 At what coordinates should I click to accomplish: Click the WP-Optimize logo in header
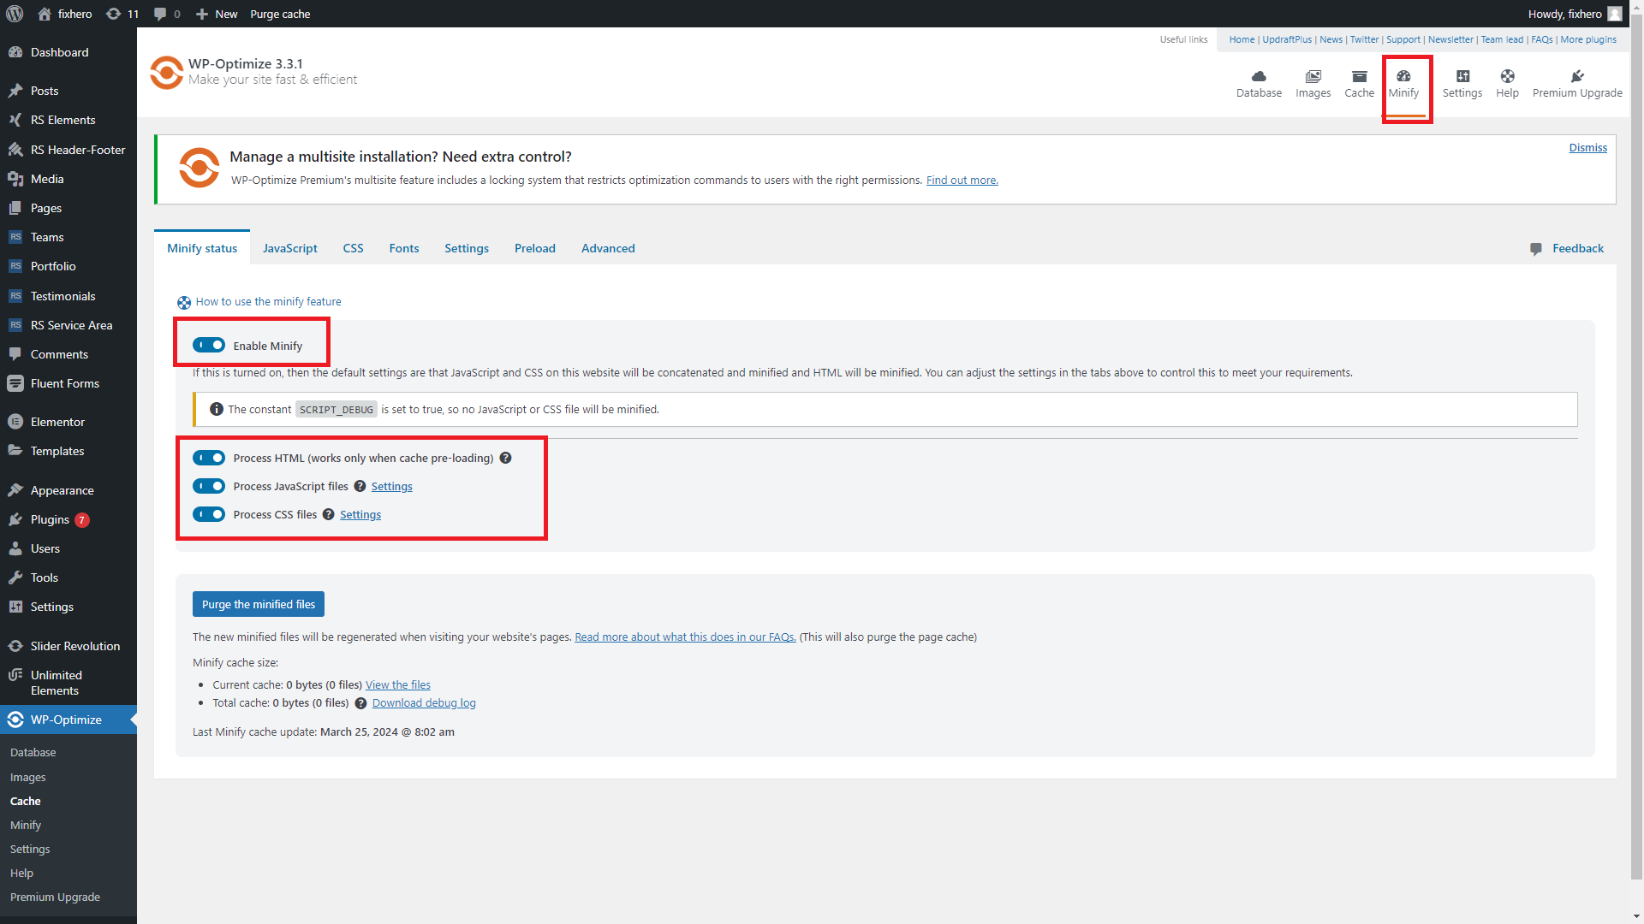click(x=166, y=72)
